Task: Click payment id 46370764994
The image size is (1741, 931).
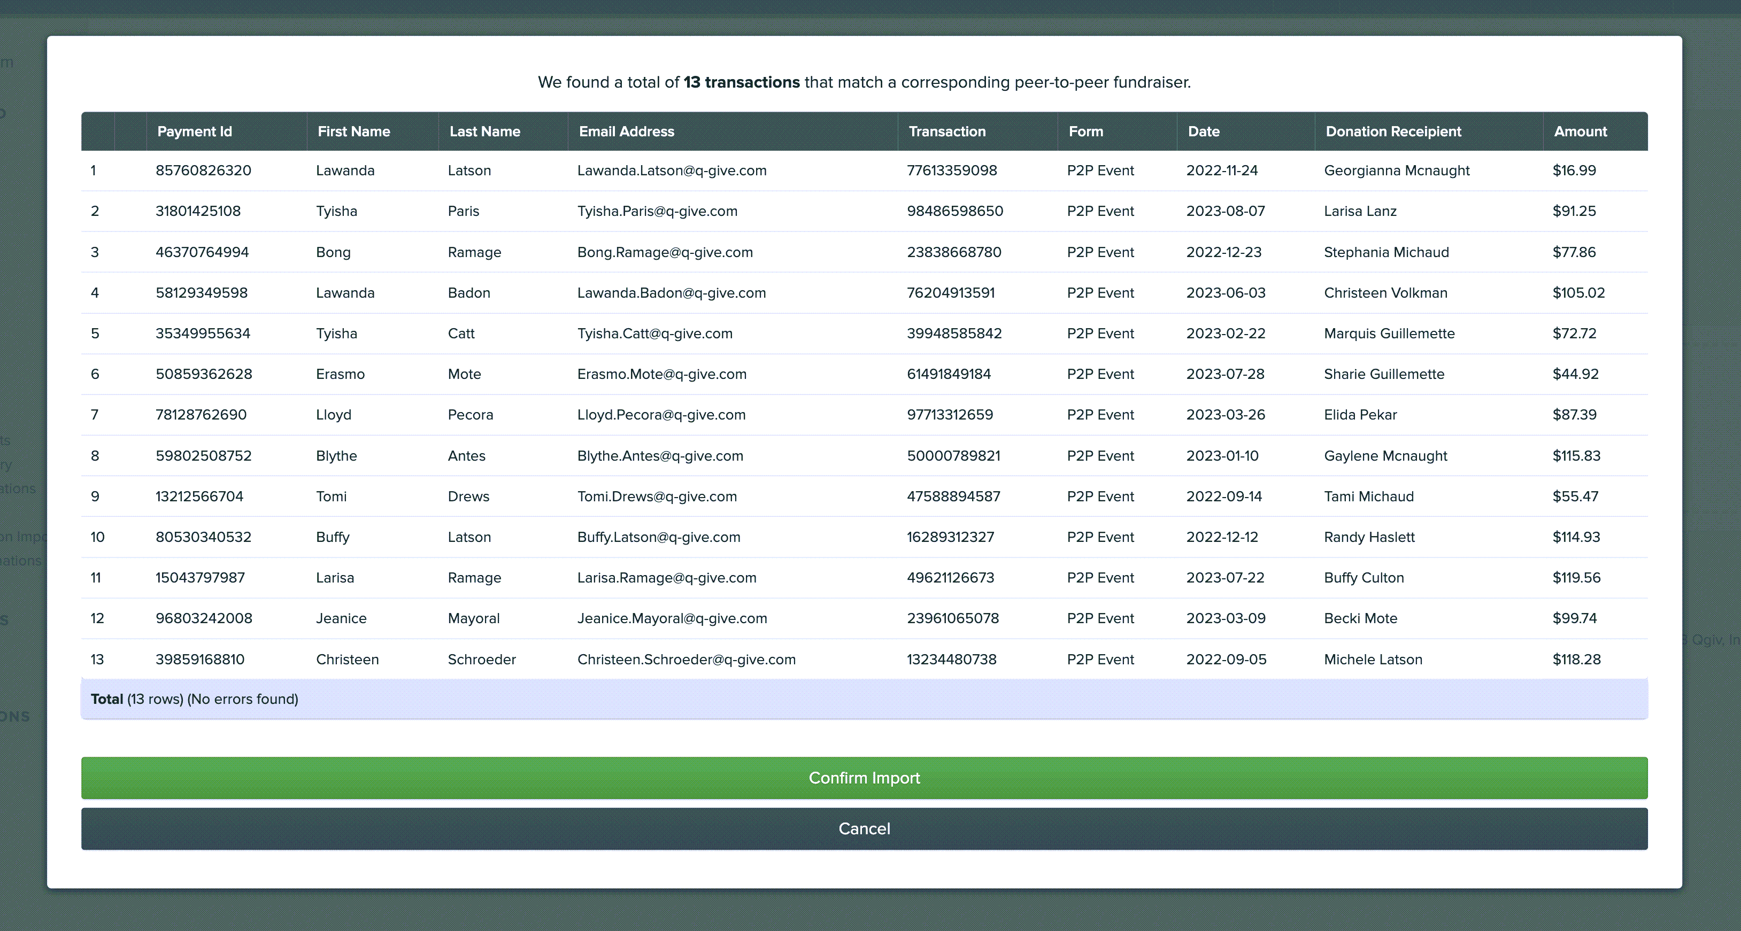Action: point(202,252)
